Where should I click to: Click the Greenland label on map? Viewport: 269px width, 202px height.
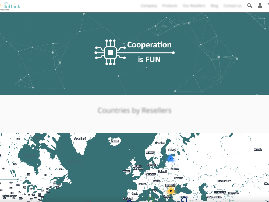click(80, 139)
